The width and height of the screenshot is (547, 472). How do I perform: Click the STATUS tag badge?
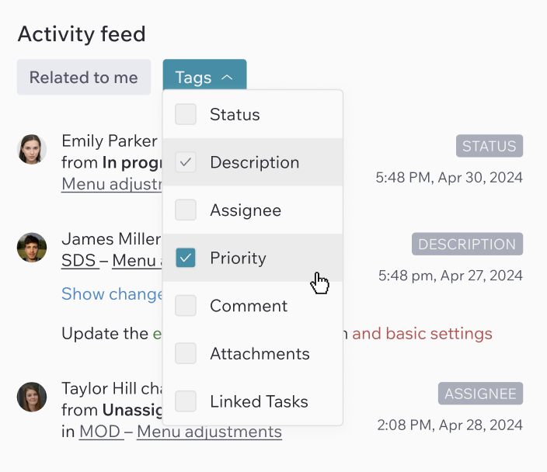click(489, 146)
